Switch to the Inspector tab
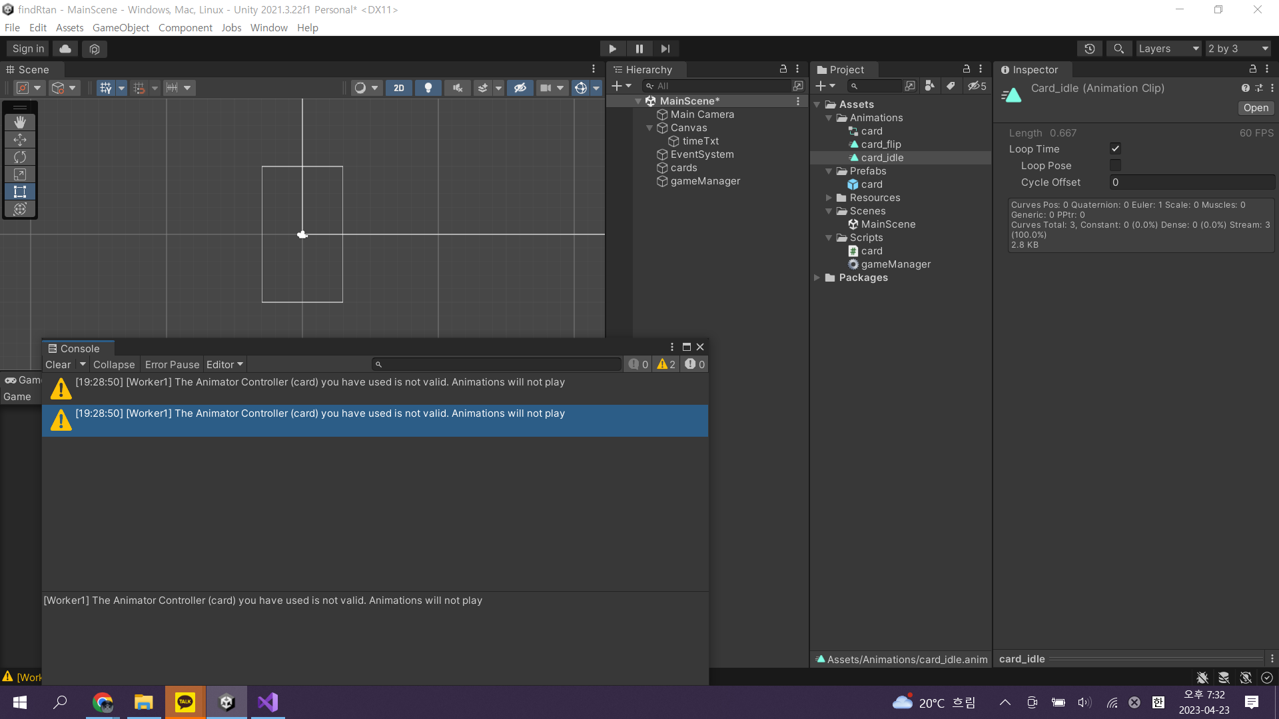This screenshot has height=719, width=1279. [1034, 70]
